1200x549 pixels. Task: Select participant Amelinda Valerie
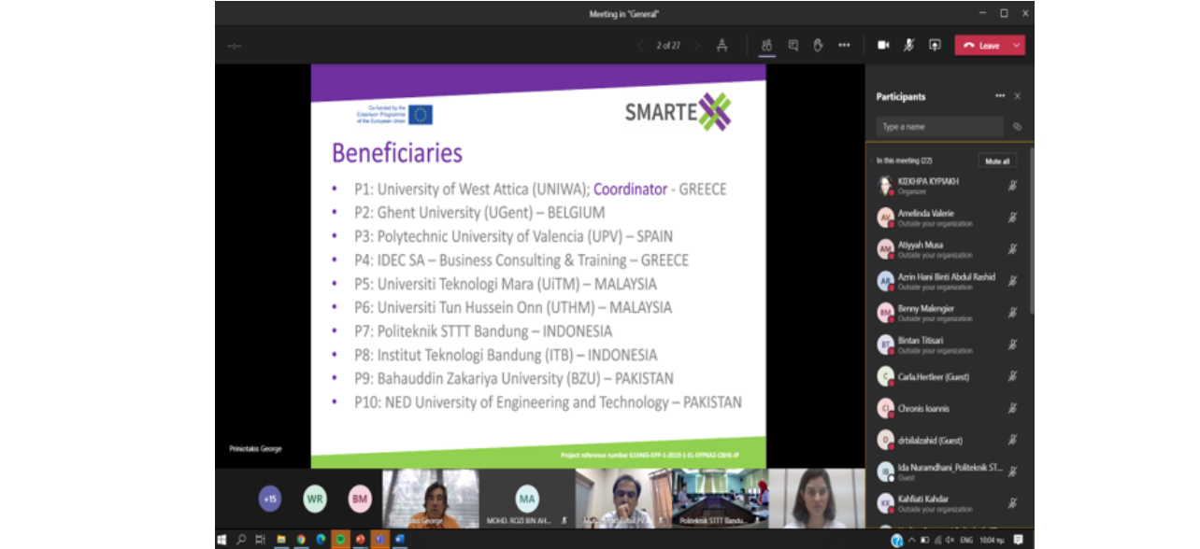coord(948,218)
